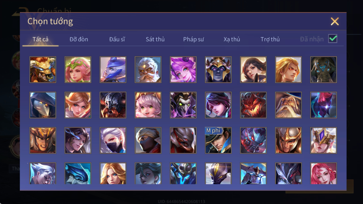Select the hero tagged M phí
363x204 pixels.
pos(218,140)
